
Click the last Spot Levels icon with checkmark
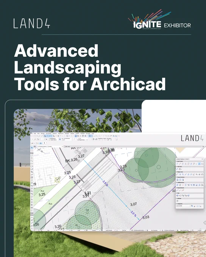coord(202,164)
